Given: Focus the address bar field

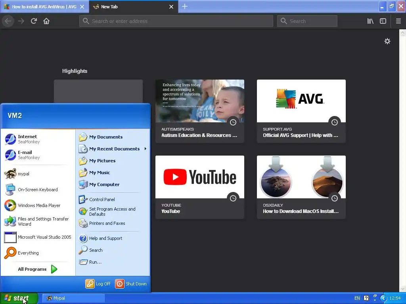Looking at the screenshot, I should [176, 21].
